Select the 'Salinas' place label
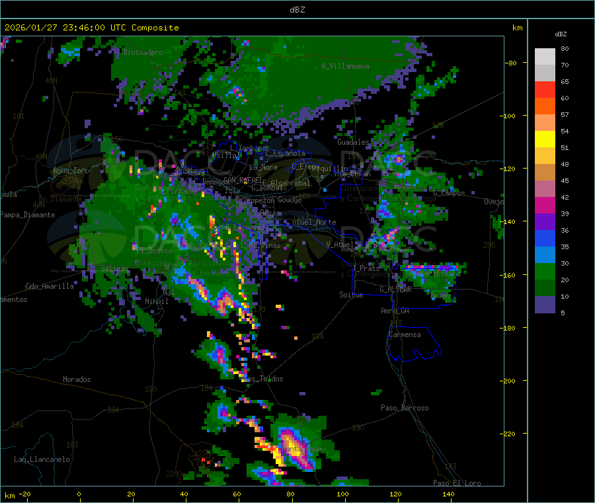 114,268
